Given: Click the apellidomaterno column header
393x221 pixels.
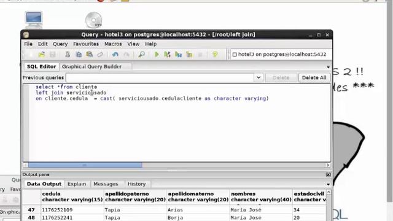Looking at the screenshot, I should pyautogui.click(x=198, y=196).
